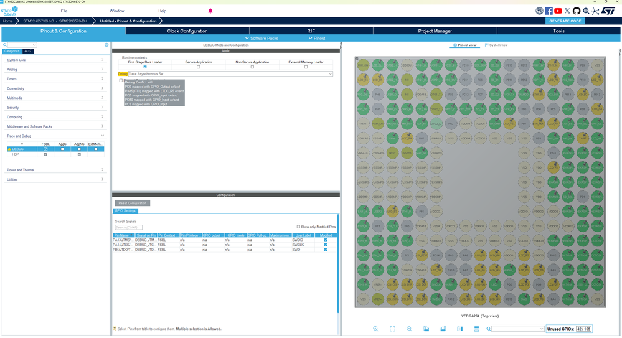Enable External Memory Loader context checkbox
Image resolution: width=622 pixels, height=338 pixels.
tap(306, 67)
